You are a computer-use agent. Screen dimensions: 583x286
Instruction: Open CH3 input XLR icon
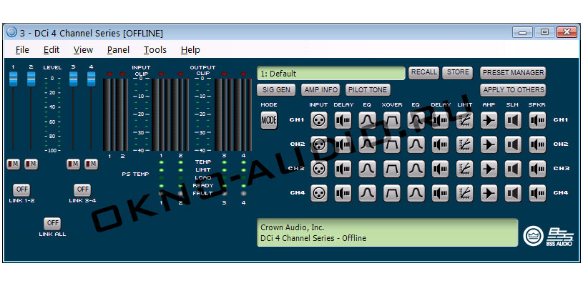319,169
